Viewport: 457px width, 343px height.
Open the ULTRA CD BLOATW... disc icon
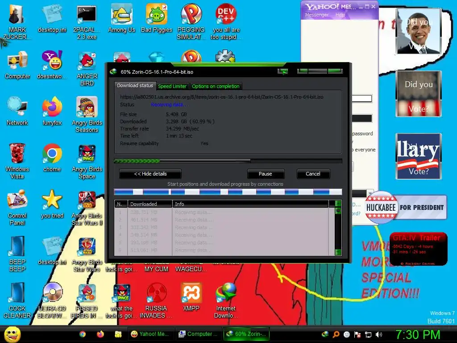(52, 301)
